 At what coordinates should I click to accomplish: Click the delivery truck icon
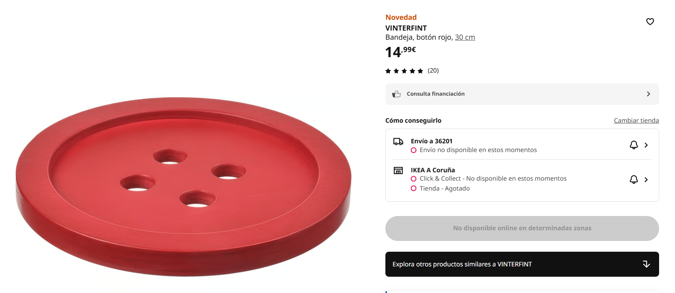click(398, 142)
